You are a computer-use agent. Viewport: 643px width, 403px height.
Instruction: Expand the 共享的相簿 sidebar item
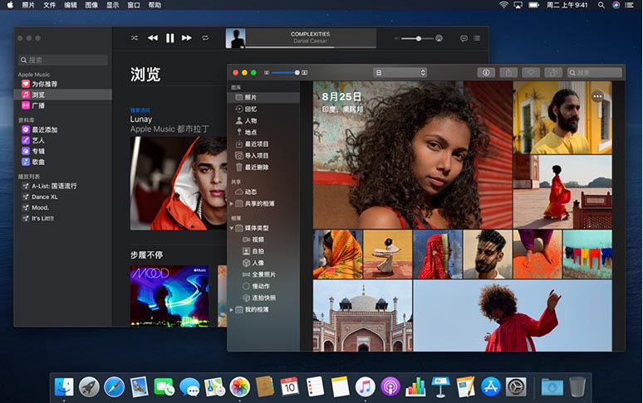tap(232, 204)
